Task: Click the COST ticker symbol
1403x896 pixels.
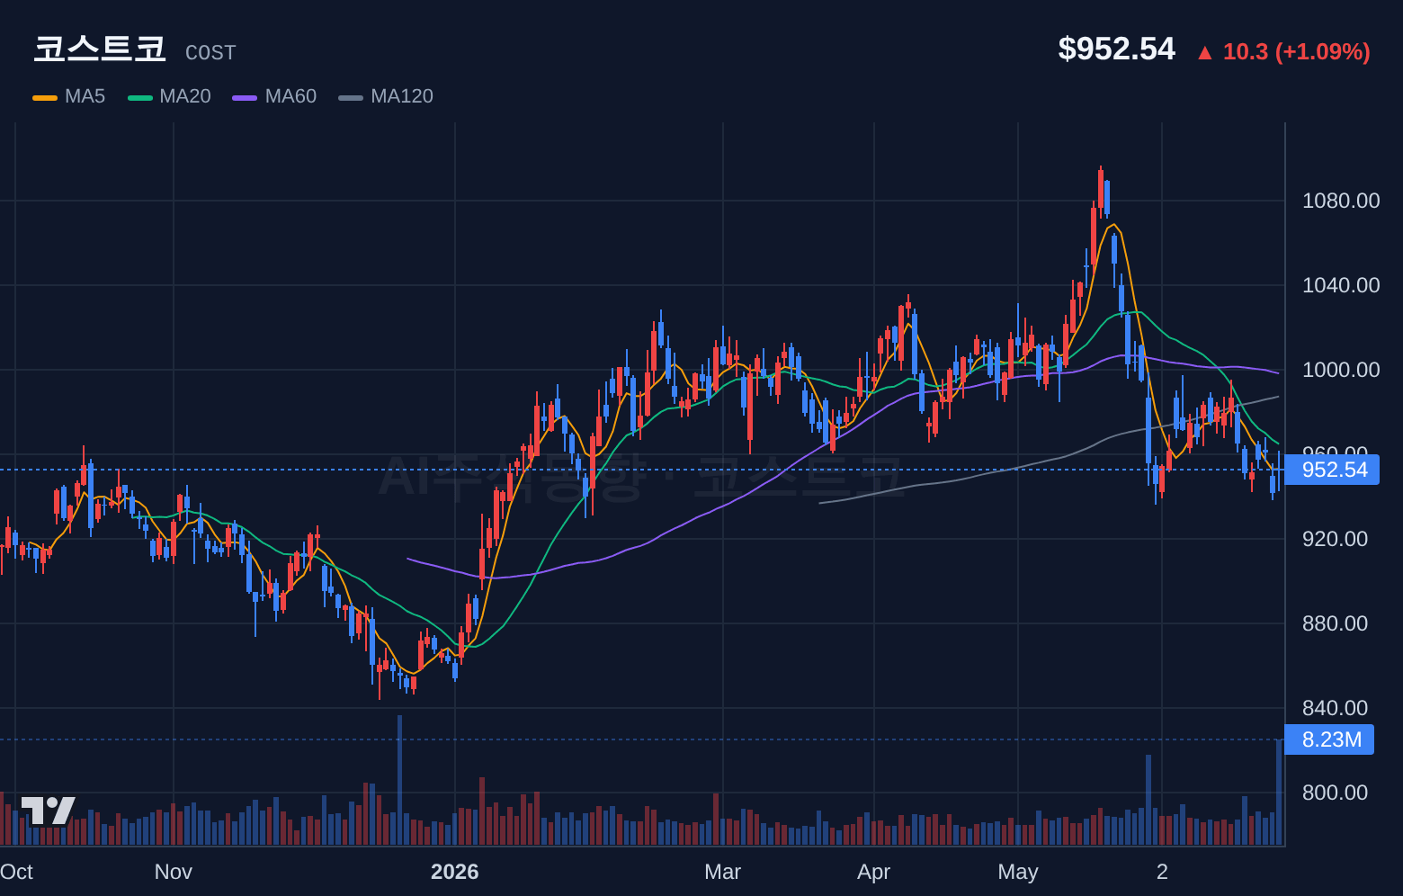Action: 210,53
